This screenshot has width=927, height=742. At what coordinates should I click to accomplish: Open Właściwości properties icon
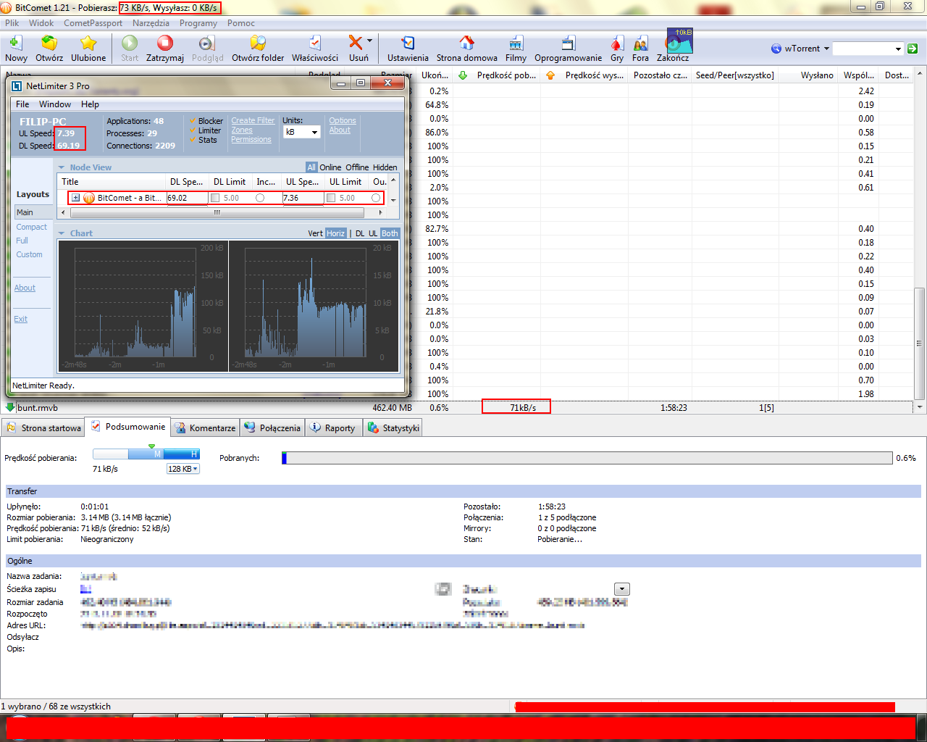click(x=315, y=43)
